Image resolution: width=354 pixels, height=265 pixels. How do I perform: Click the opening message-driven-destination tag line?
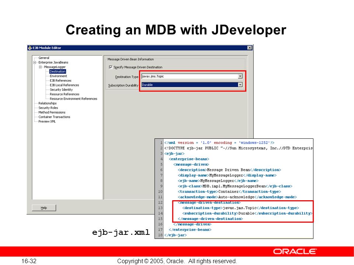coord(209,202)
